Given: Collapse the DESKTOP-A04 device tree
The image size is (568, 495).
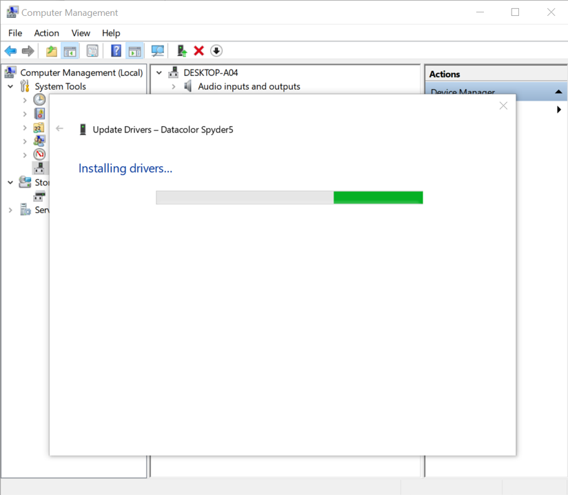Looking at the screenshot, I should click(x=159, y=73).
